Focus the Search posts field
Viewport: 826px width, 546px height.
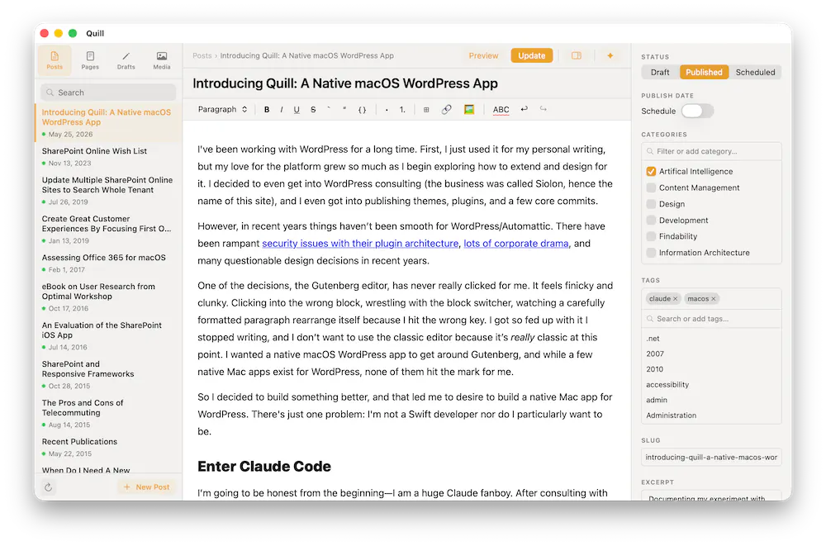point(108,93)
